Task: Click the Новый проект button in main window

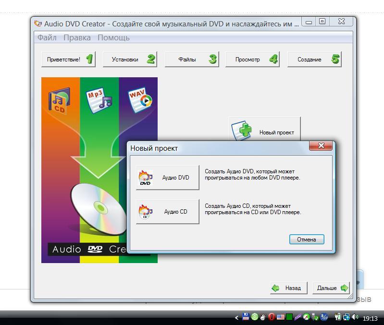Action: pos(265,129)
